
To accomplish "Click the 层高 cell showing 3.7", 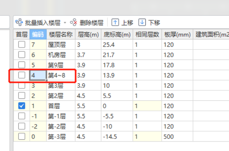I will pos(88,55).
